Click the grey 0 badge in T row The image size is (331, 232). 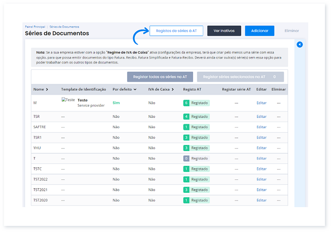coord(186,158)
